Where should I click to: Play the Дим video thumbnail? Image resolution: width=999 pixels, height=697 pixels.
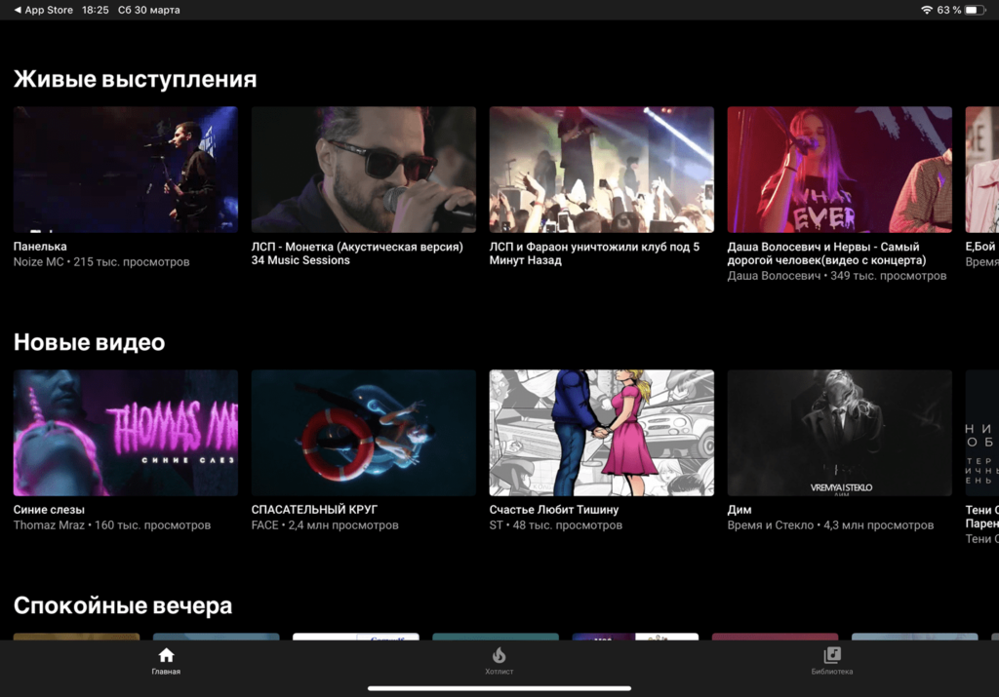(x=840, y=433)
